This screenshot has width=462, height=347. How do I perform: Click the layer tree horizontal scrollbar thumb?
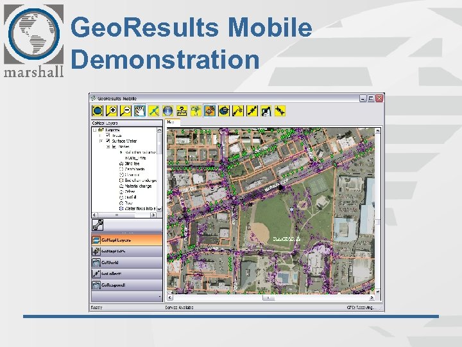point(117,215)
